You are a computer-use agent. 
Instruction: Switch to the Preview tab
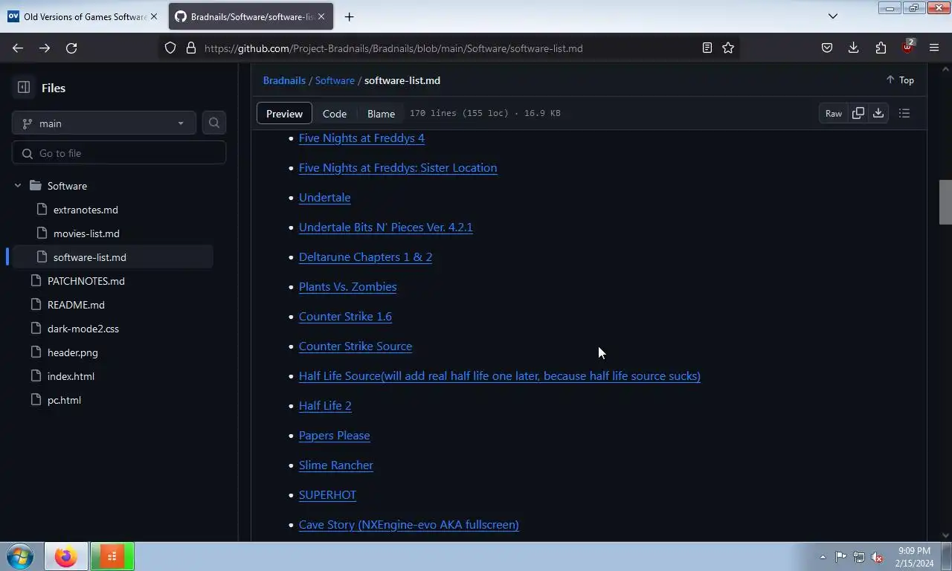click(x=284, y=113)
